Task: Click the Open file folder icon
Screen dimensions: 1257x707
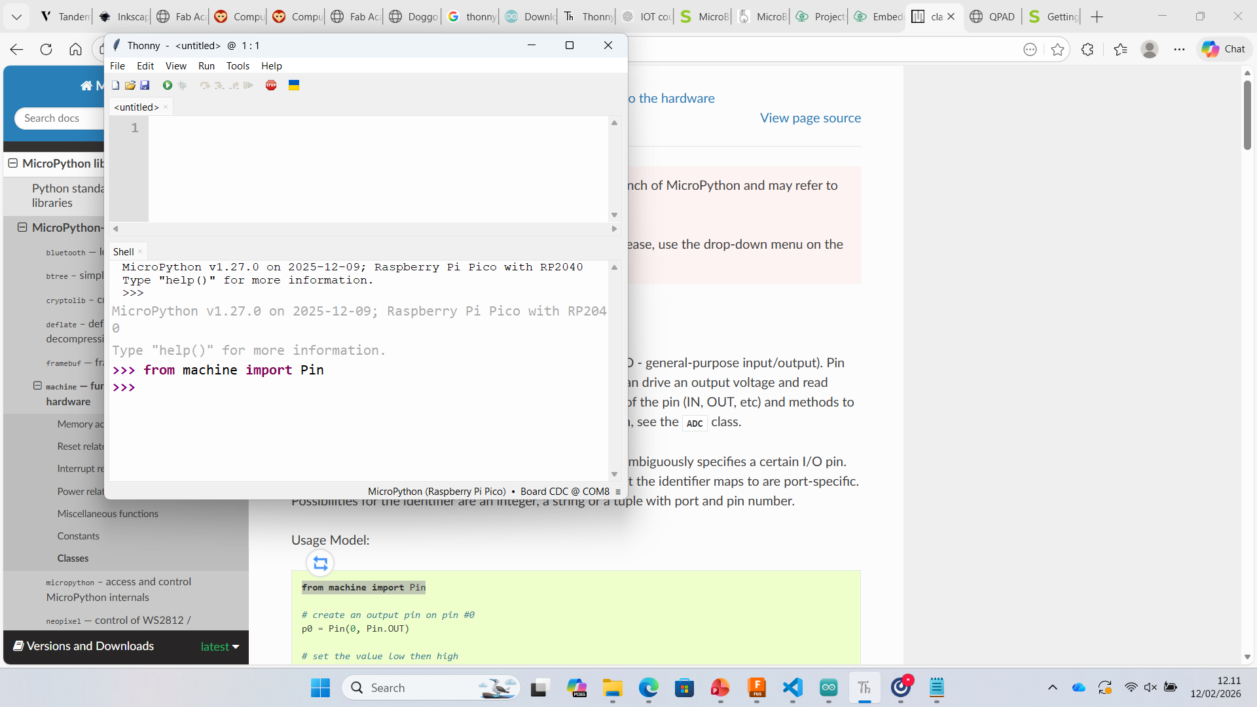Action: pyautogui.click(x=130, y=85)
